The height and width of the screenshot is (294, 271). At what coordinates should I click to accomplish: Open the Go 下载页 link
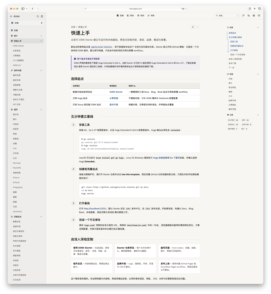pos(175,158)
